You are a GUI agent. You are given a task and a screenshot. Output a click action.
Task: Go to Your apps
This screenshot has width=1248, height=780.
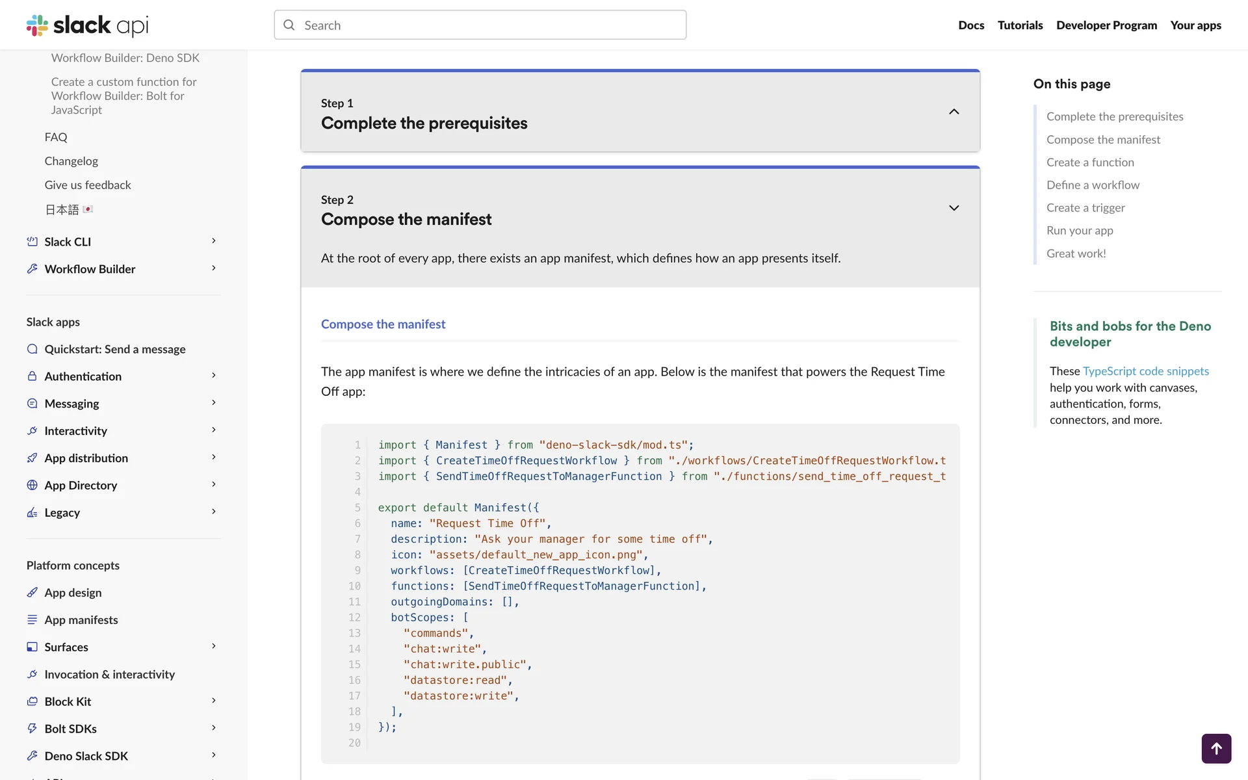pyautogui.click(x=1195, y=25)
